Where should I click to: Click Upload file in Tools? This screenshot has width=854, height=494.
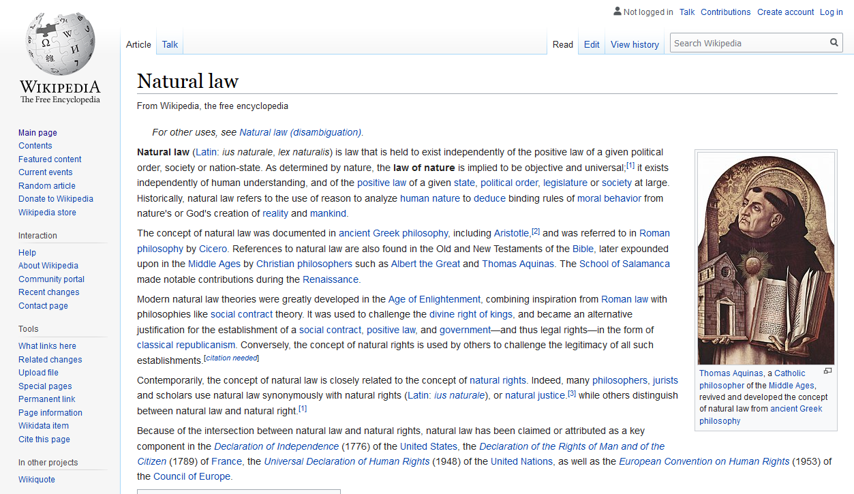[38, 373]
